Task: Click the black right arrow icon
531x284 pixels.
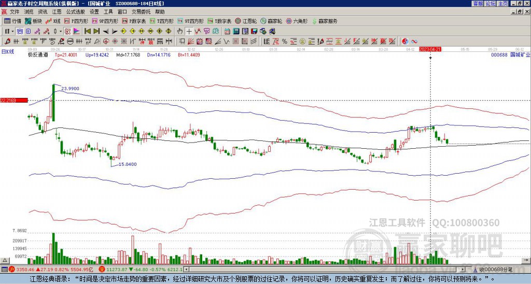Action: (x=115, y=32)
